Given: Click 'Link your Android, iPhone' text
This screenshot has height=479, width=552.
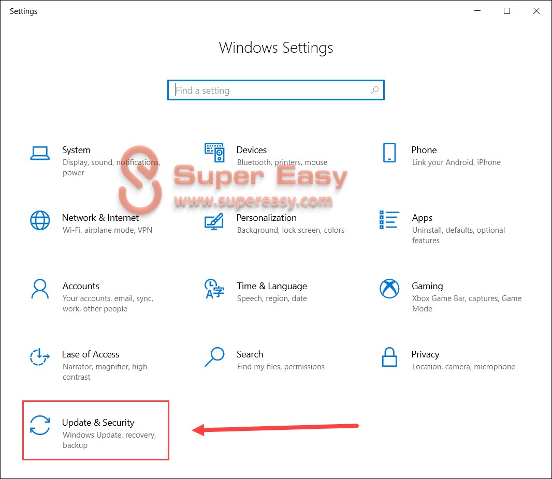Looking at the screenshot, I should pos(456,162).
